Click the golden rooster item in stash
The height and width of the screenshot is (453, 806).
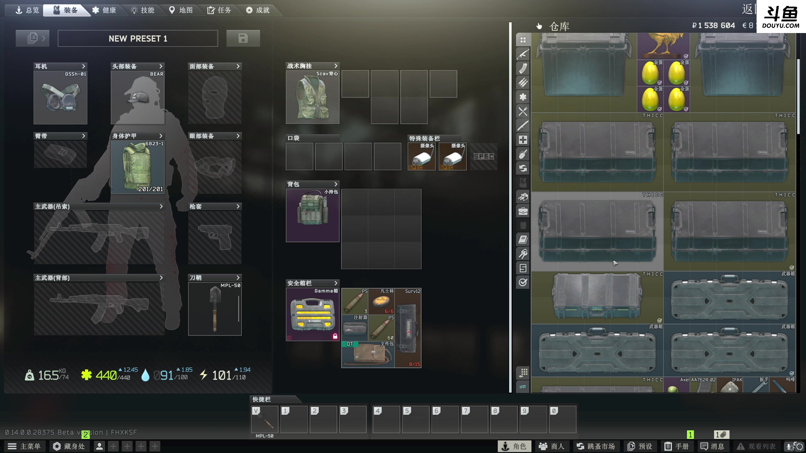pyautogui.click(x=663, y=46)
